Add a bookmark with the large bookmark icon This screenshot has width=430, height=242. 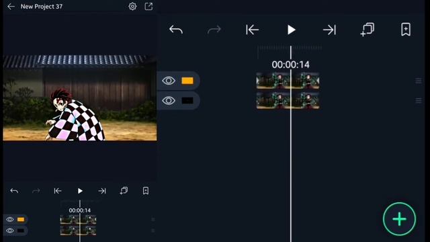tap(406, 30)
